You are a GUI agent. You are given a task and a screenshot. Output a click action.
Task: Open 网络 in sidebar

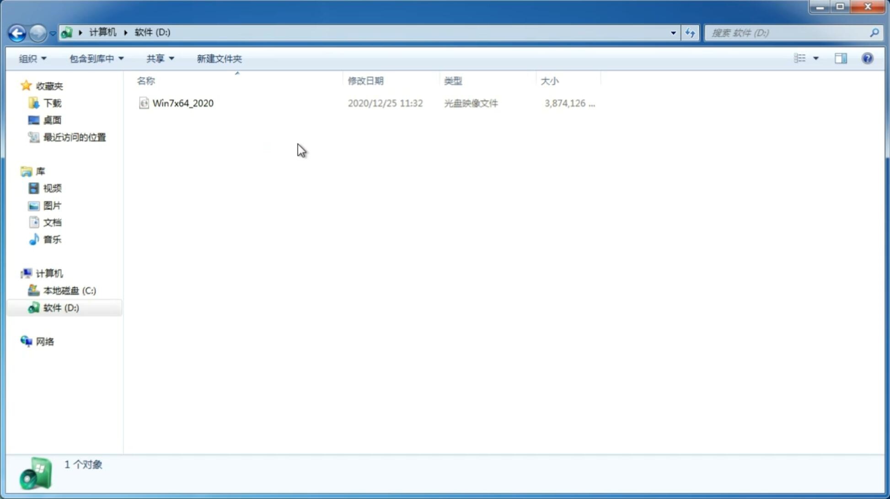pyautogui.click(x=45, y=341)
